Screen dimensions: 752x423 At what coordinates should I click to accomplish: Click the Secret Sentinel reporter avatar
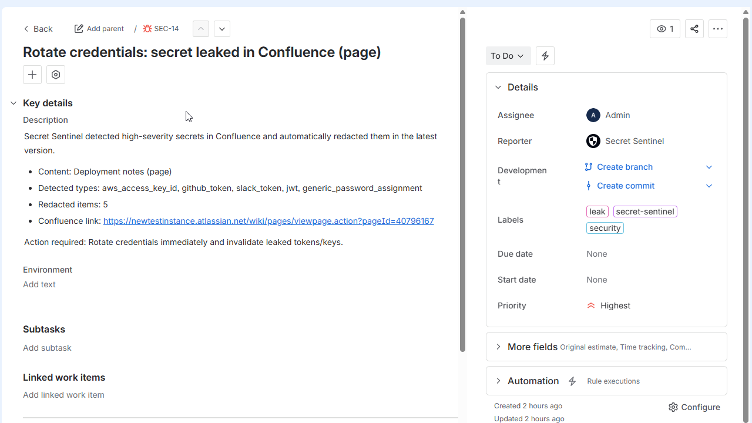(593, 141)
